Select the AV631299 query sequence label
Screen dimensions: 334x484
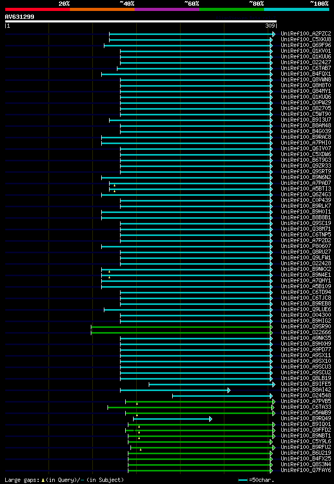click(x=20, y=17)
